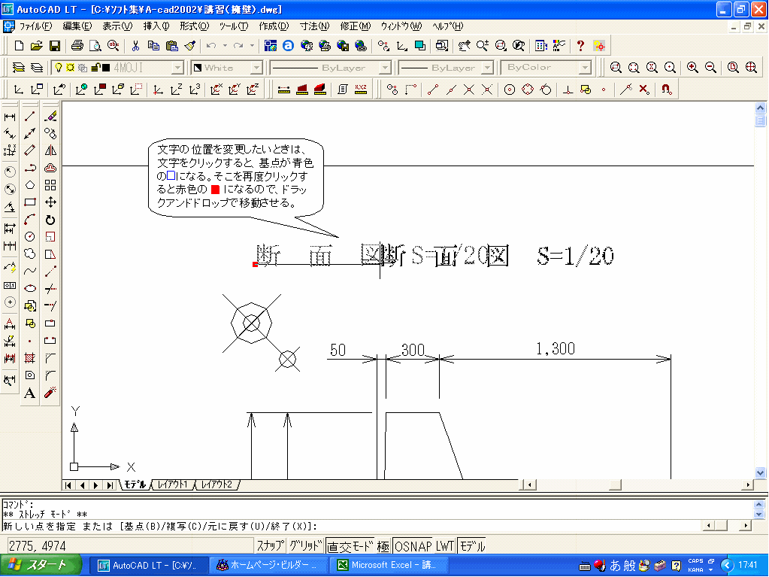Click the Object Snap Settings magnet icon
Viewport: 769px width, 577px height.
[x=666, y=90]
